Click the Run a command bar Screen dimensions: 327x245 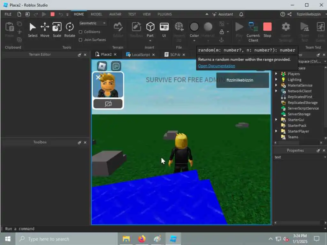[163, 229]
